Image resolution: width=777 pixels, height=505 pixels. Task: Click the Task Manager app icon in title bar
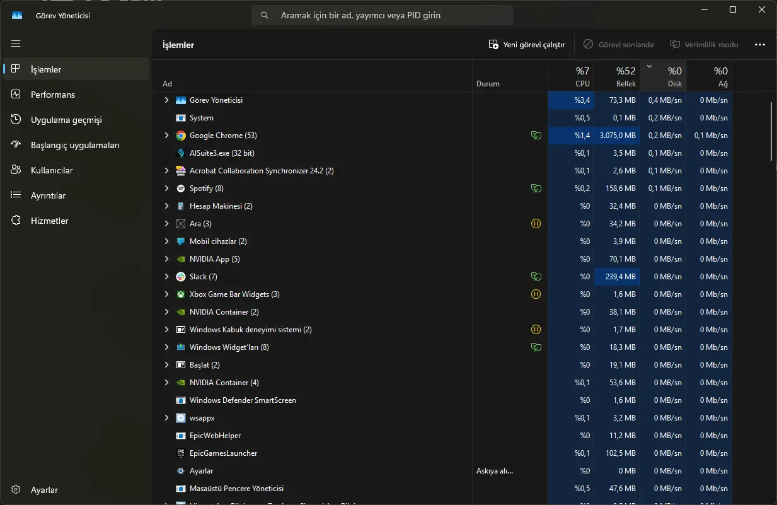pos(17,15)
